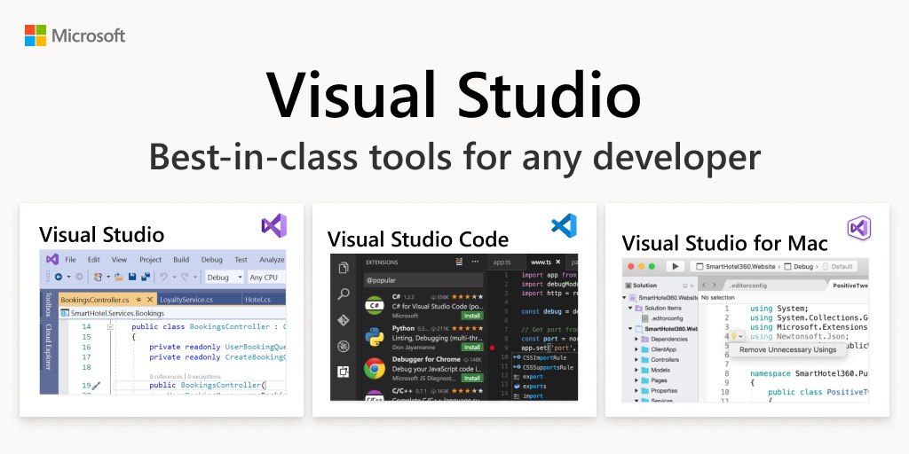This screenshot has width=909, height=454.
Task: Click the grayed Navigate Forward icon in Visual Studio
Action: (79, 277)
